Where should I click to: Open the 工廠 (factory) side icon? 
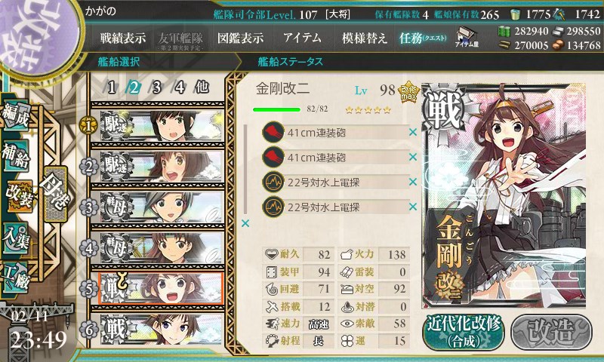[17, 278]
